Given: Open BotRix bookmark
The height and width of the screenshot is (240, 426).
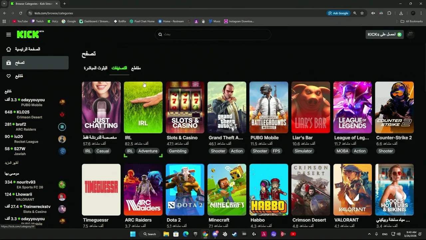Looking at the screenshot, I should [120, 21].
